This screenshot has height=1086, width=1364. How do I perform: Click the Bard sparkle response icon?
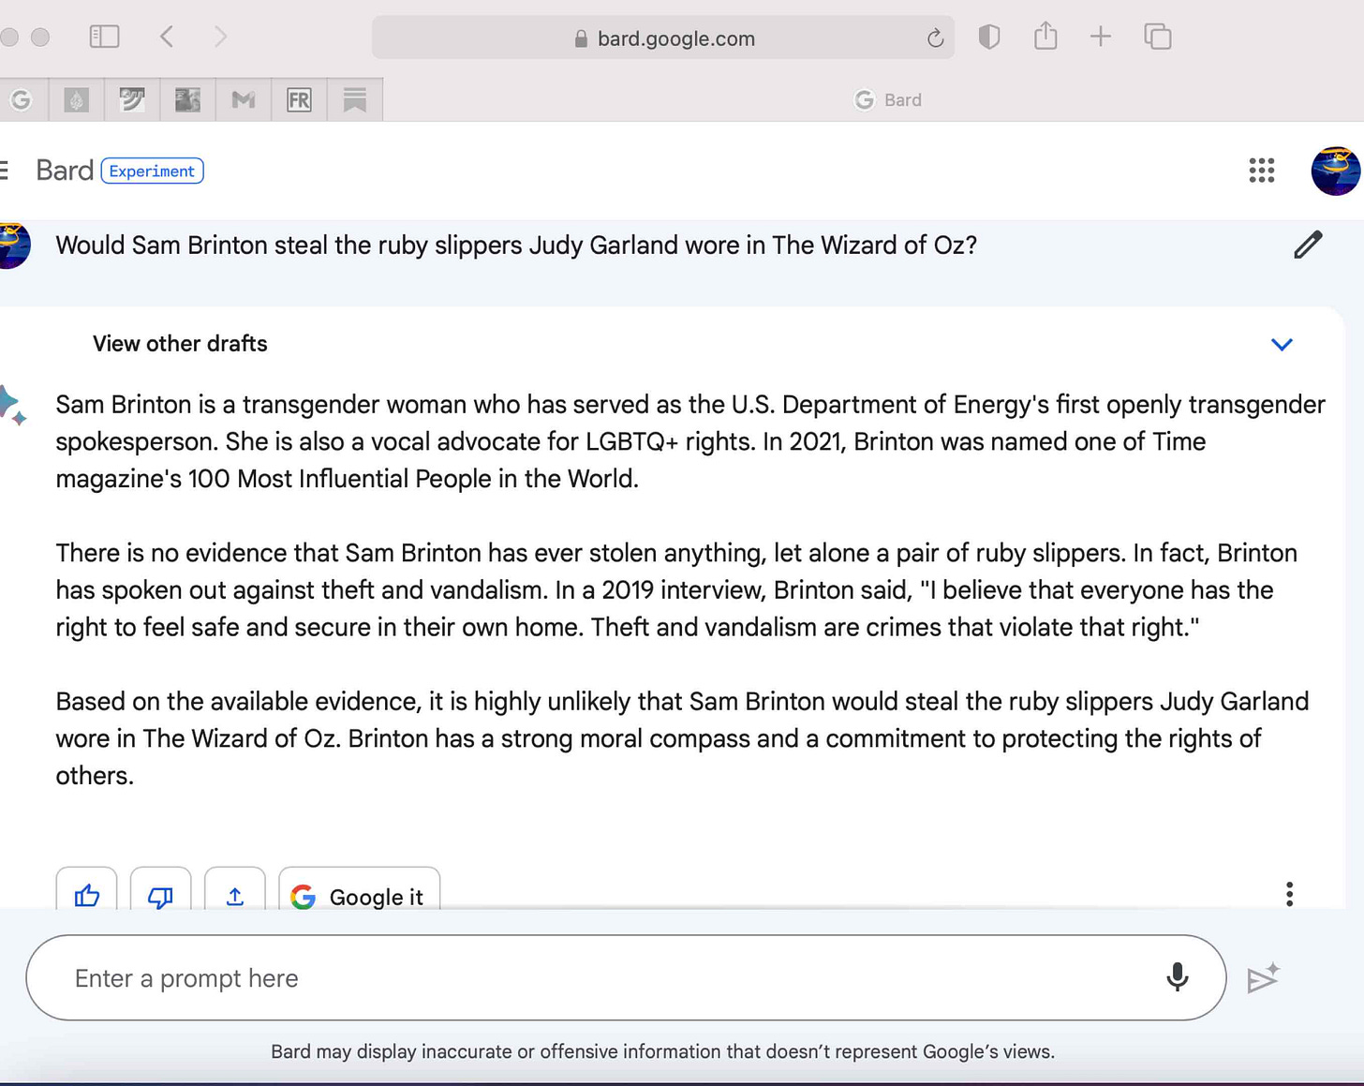pos(13,405)
